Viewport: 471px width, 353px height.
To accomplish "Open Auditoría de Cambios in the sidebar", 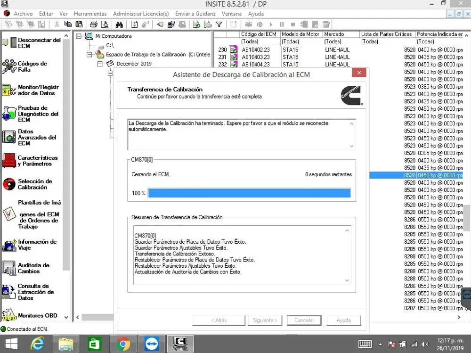I will click(26, 268).
